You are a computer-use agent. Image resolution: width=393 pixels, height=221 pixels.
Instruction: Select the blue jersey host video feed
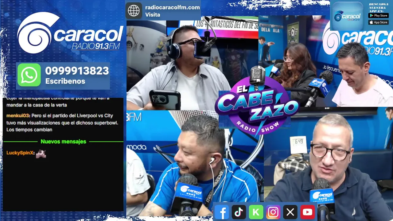(x=195, y=163)
